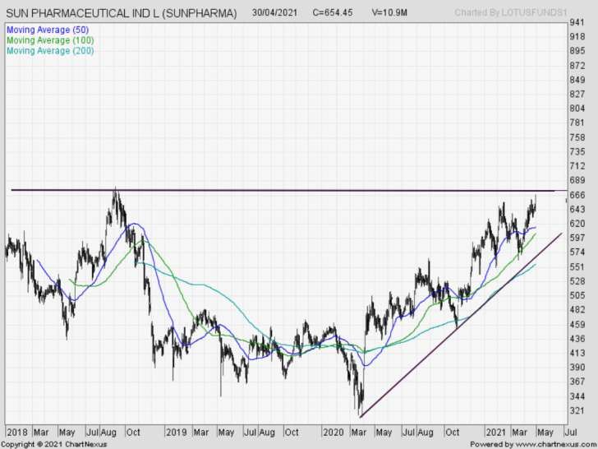Click the SUN PHARMACEUTICAL IND L chart title
Image resolution: width=598 pixels, height=449 pixels.
(x=122, y=14)
